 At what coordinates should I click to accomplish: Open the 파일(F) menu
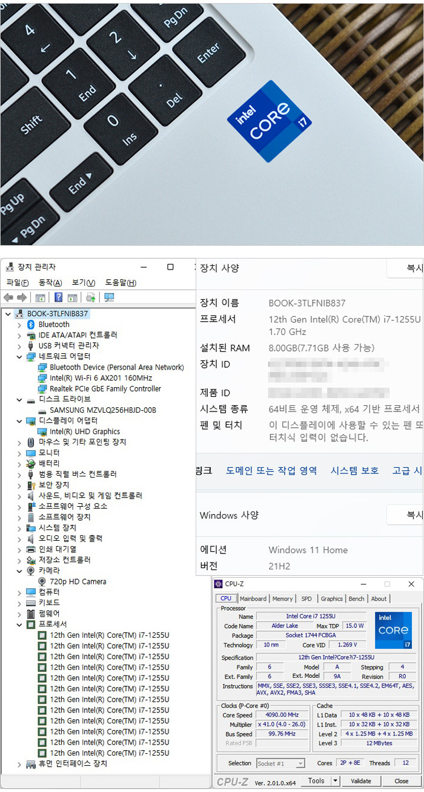point(18,283)
